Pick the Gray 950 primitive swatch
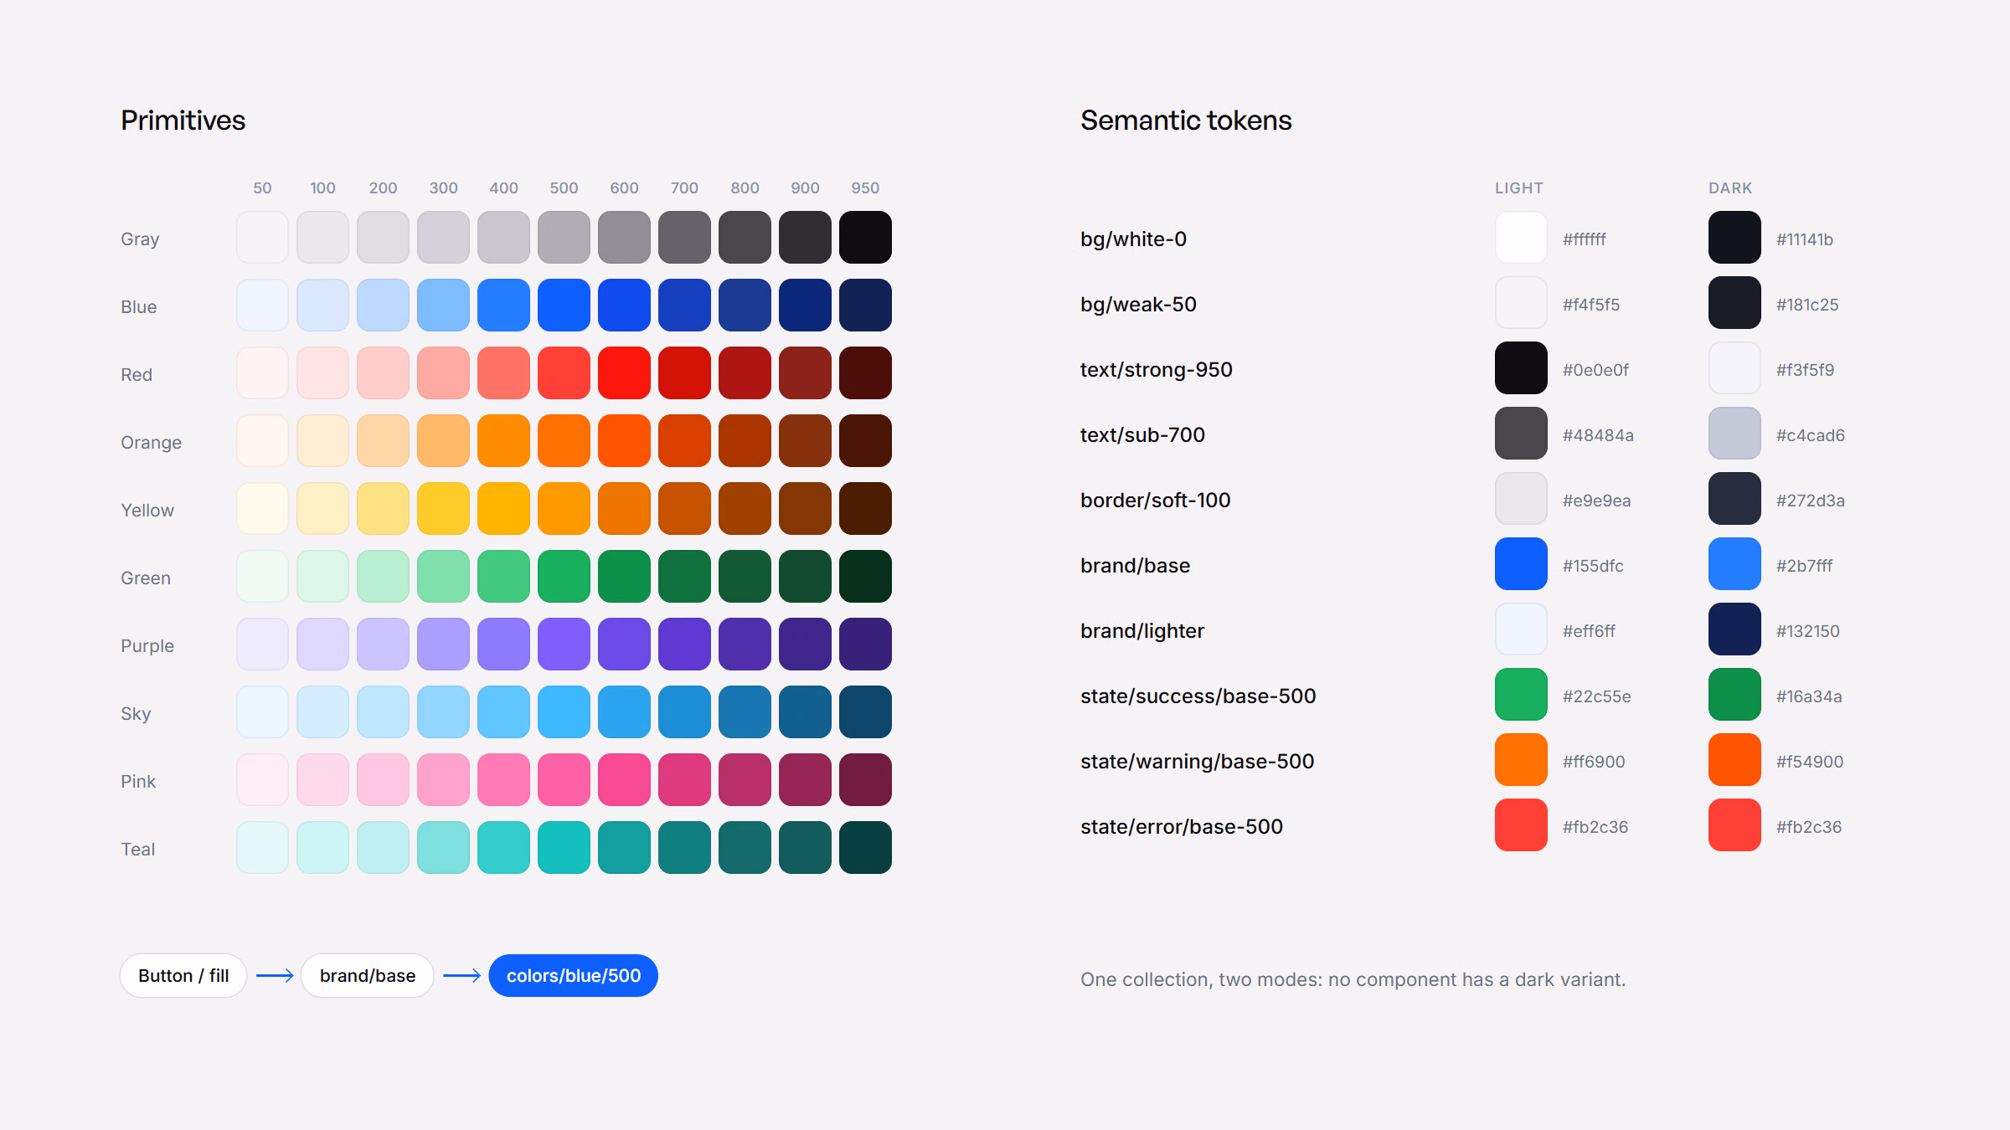Viewport: 2010px width, 1130px height. 865,237
